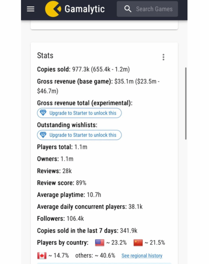Open the hamburger navigation menu
Image resolution: width=209 pixels, height=264 pixels.
tap(31, 9)
